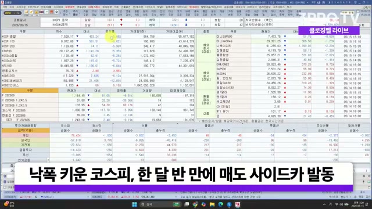The width and height of the screenshot is (372, 209).
Task: Expand the investor type list beside 연기금등
Action: click(x=48, y=160)
